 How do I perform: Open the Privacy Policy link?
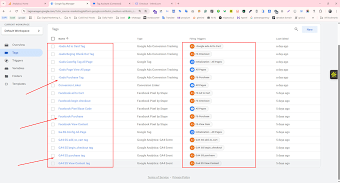coord(181,177)
